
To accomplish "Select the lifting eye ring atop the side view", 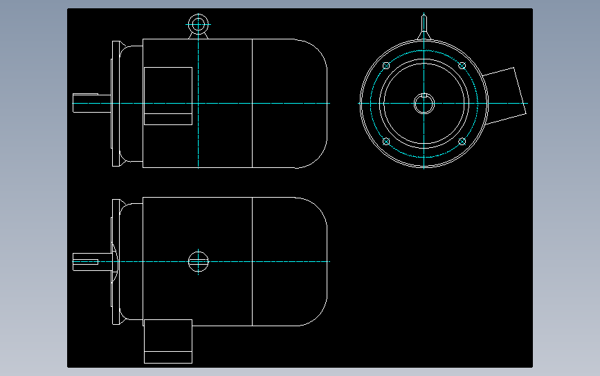I will pos(198,24).
